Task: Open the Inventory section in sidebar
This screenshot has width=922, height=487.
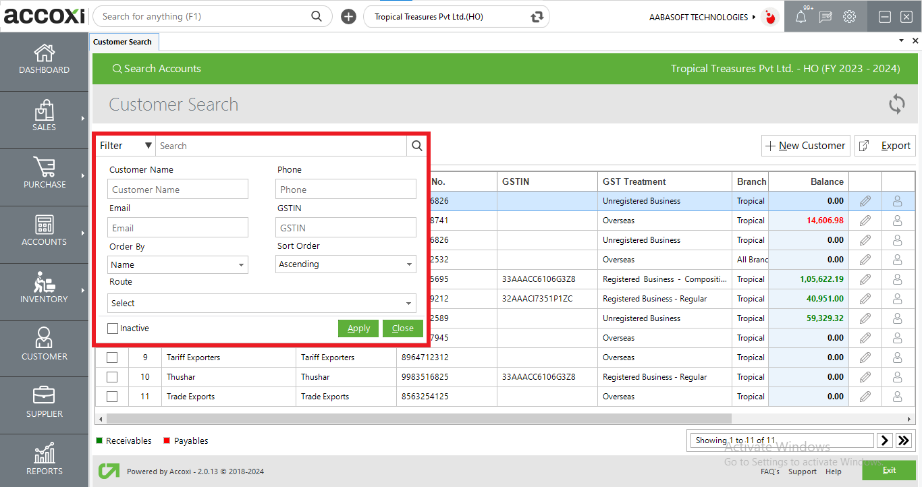Action: coord(44,291)
